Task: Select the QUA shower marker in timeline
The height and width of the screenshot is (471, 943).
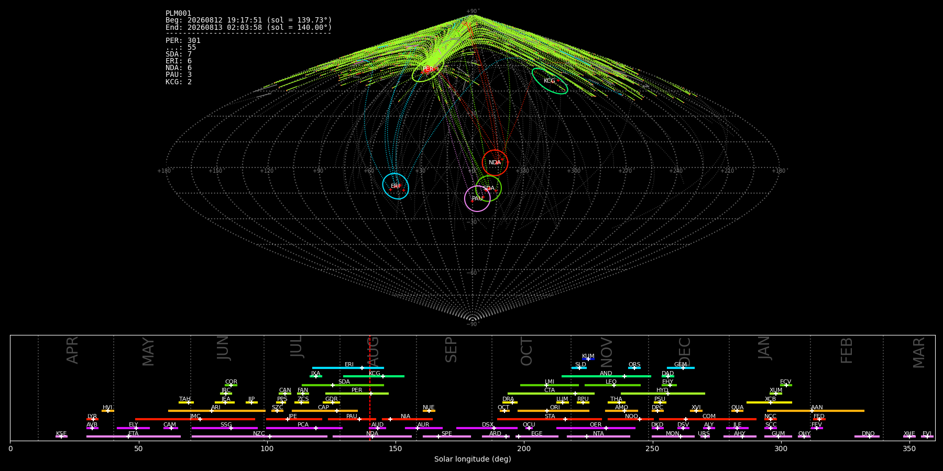Action: click(x=737, y=411)
